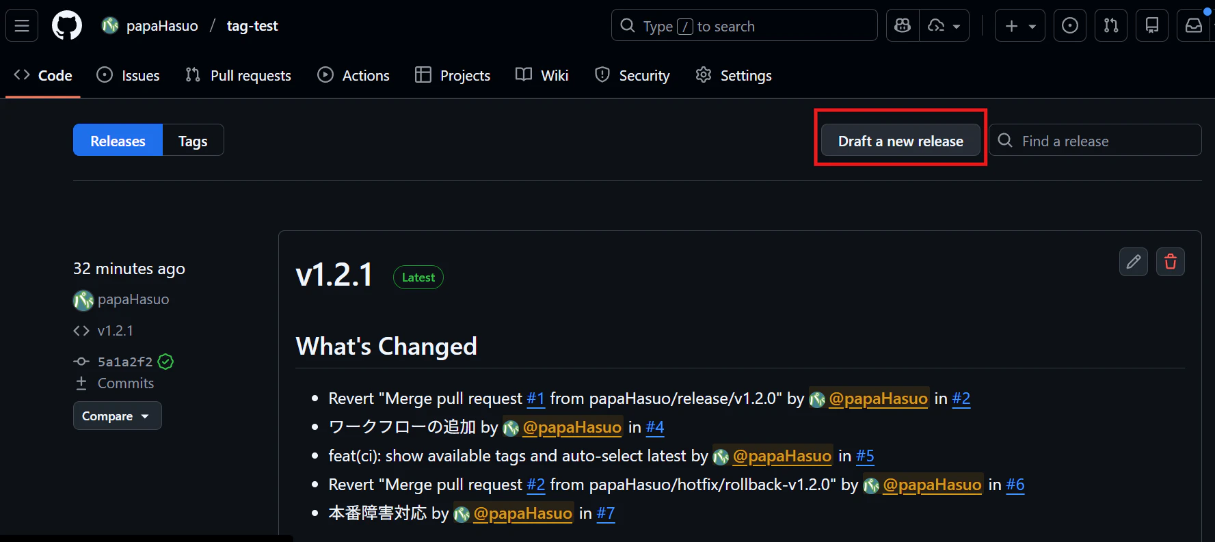Open the hamburger navigation menu

(x=22, y=26)
